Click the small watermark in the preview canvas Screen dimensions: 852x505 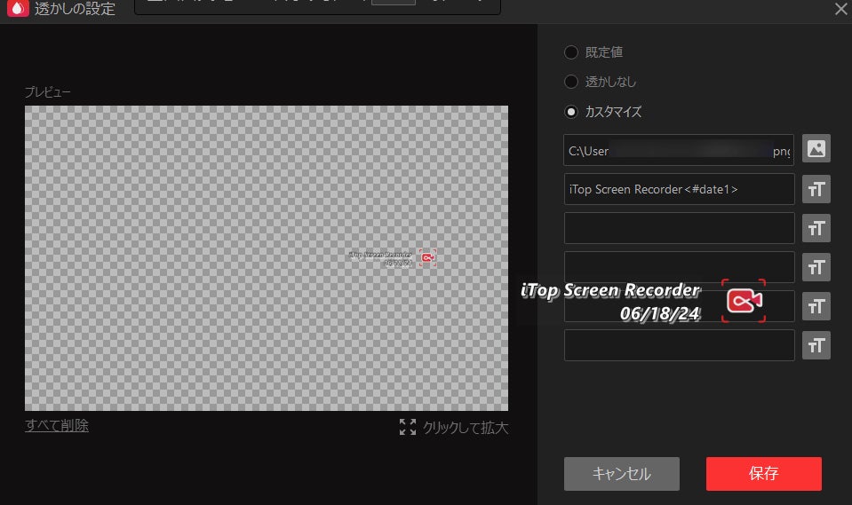393,258
